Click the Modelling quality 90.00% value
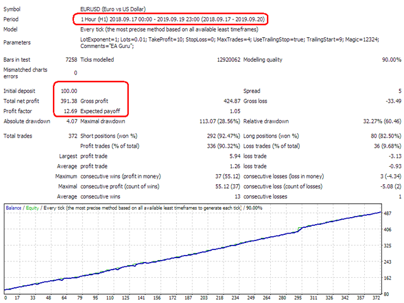 tap(391, 60)
